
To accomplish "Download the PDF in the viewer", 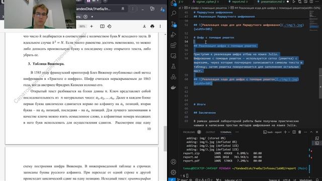I will 144,26.
